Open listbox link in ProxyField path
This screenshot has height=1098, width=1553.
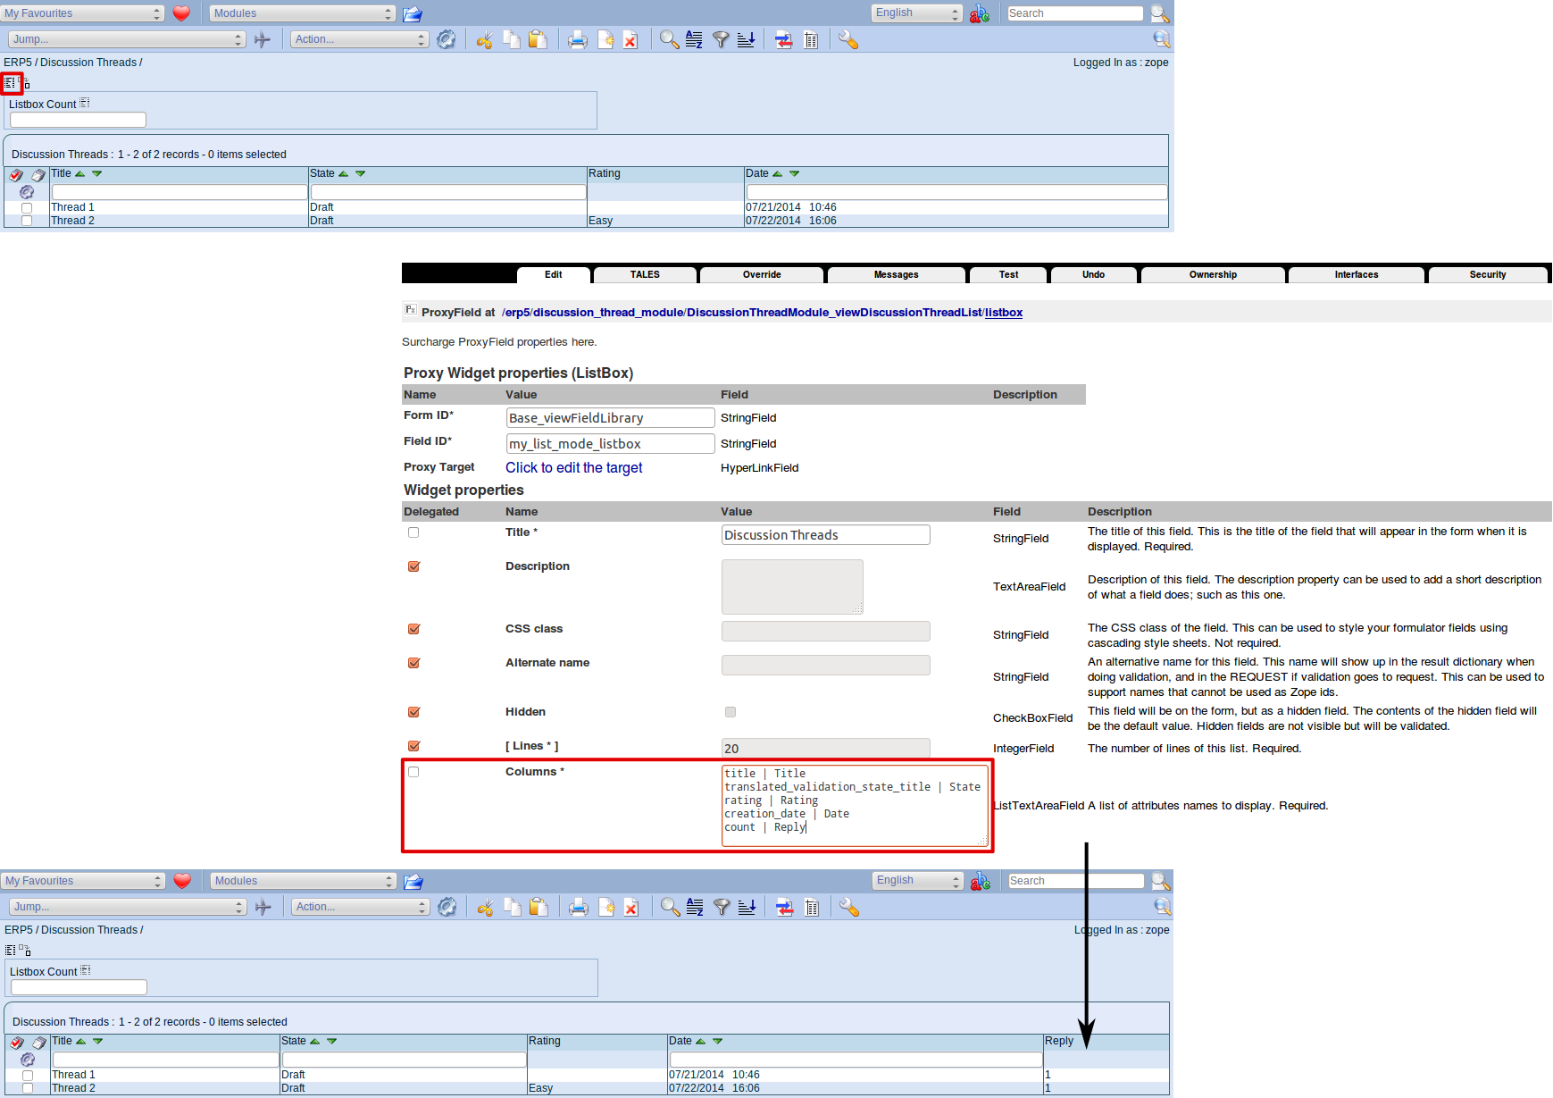(1004, 313)
